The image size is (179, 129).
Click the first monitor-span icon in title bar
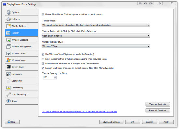140,4
